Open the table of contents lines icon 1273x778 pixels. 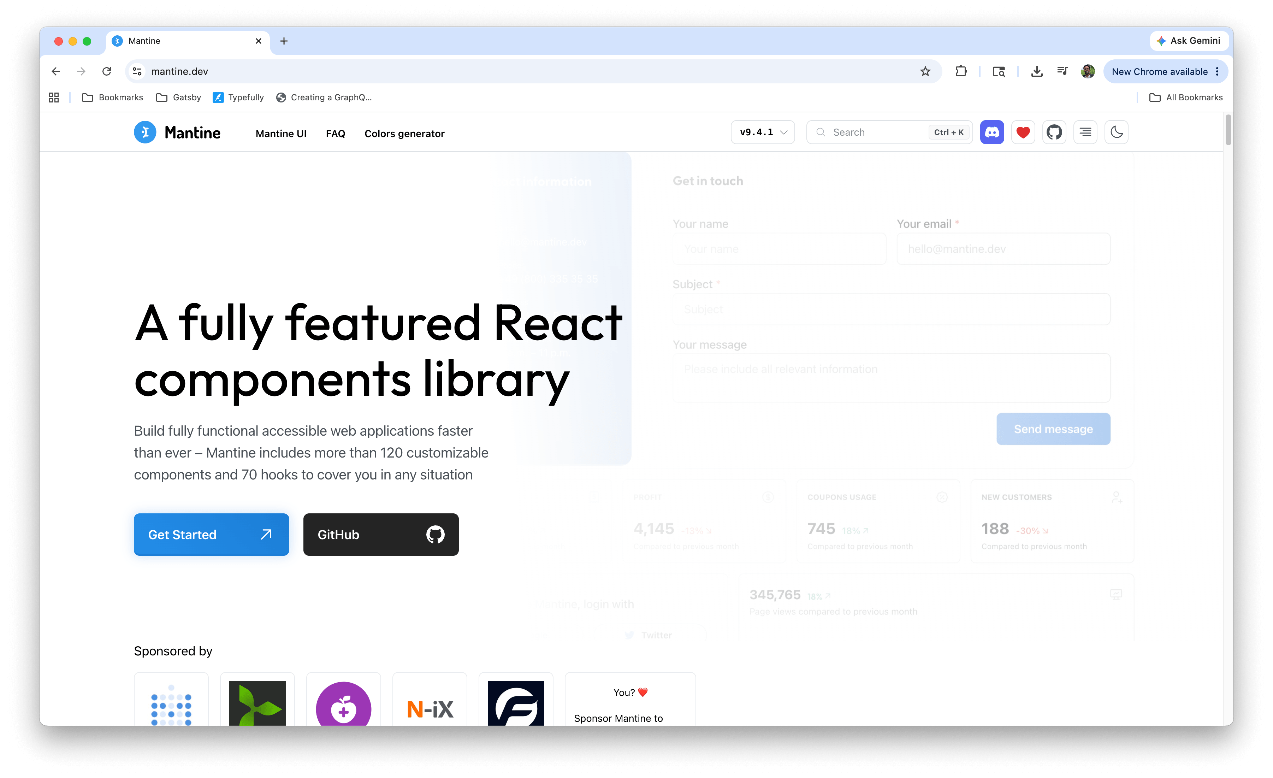click(1085, 132)
